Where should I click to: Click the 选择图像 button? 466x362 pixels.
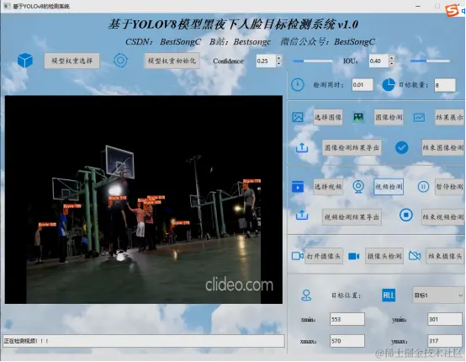click(x=328, y=118)
